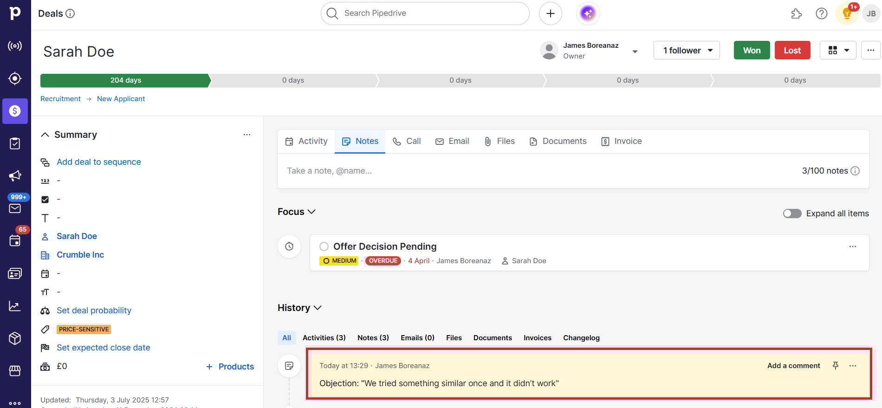The image size is (882, 408).
Task: Mark deal as Lost
Action: pyautogui.click(x=792, y=50)
